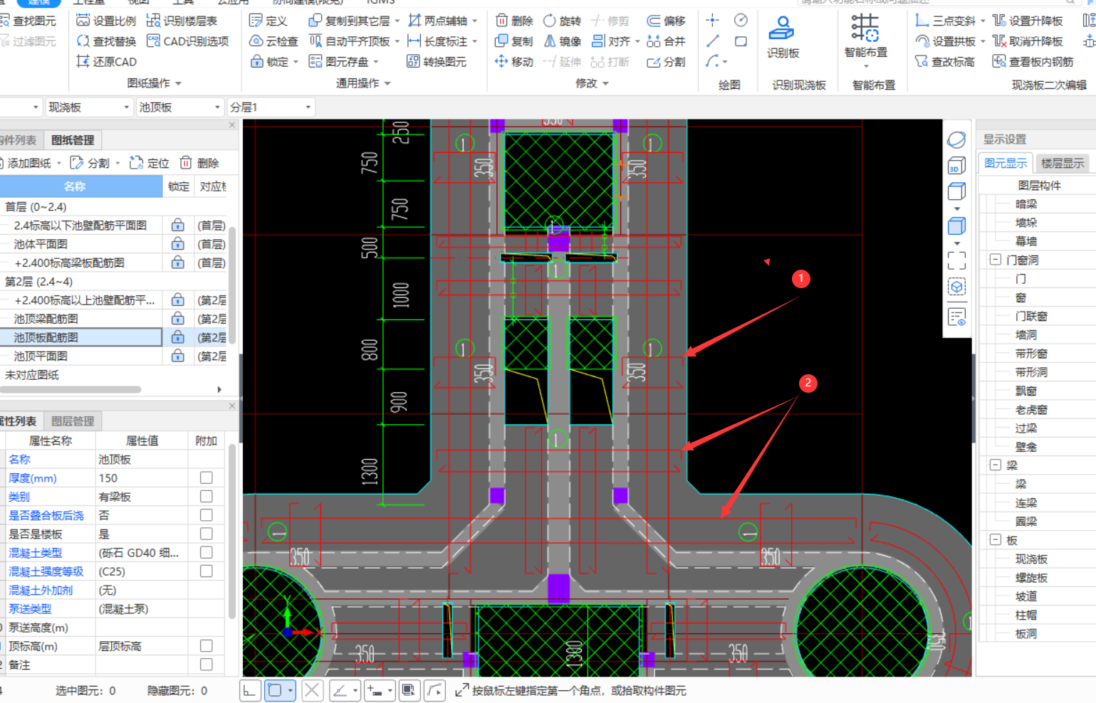Toggle checkbox in the 混凝土类型 row
The width and height of the screenshot is (1096, 703).
pyautogui.click(x=206, y=552)
